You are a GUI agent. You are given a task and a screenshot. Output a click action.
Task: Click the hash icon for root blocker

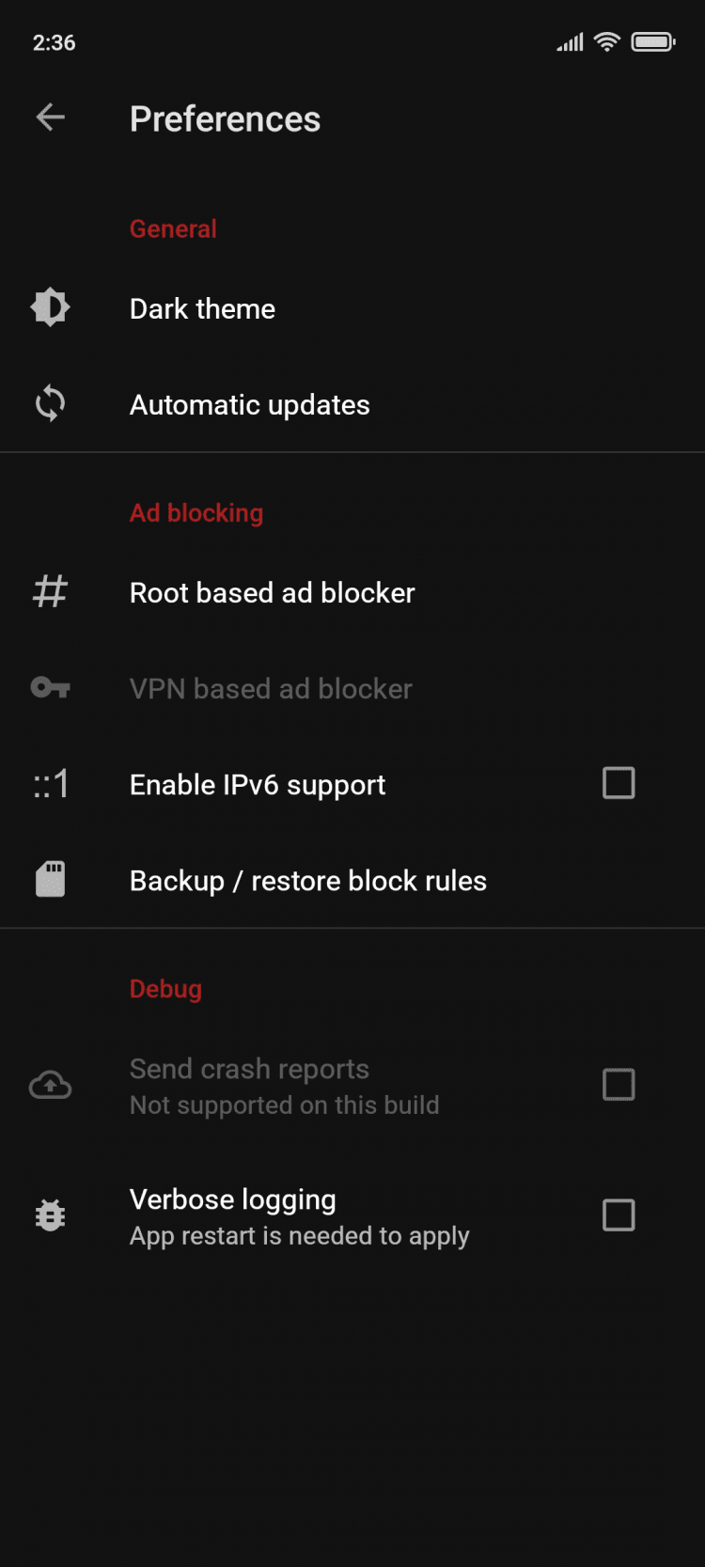click(x=51, y=592)
